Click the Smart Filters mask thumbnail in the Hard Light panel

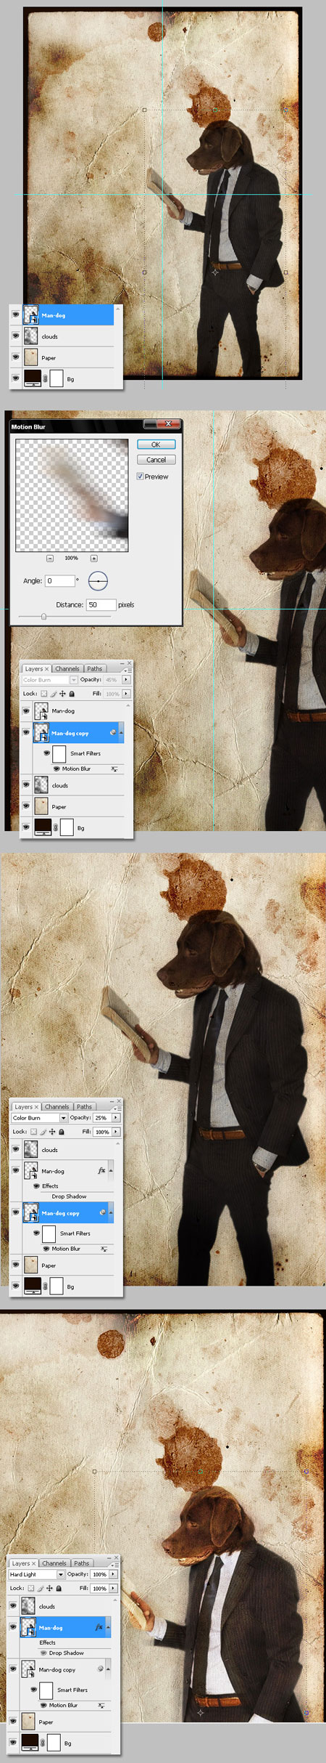(x=46, y=1690)
